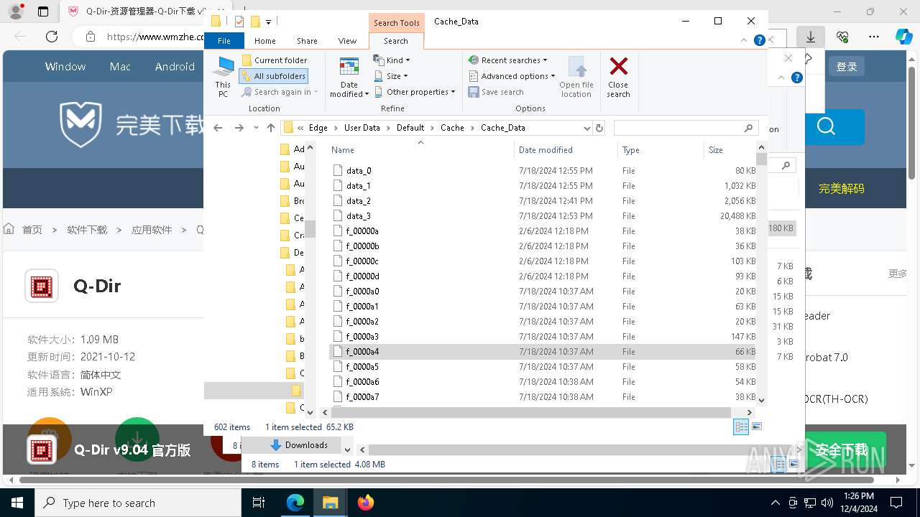The image size is (920, 517).
Task: Click quick access New folder icon
Action: point(254,22)
